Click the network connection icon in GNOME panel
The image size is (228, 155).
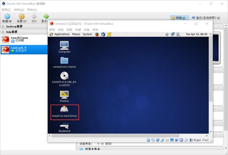pyautogui.click(x=173, y=34)
